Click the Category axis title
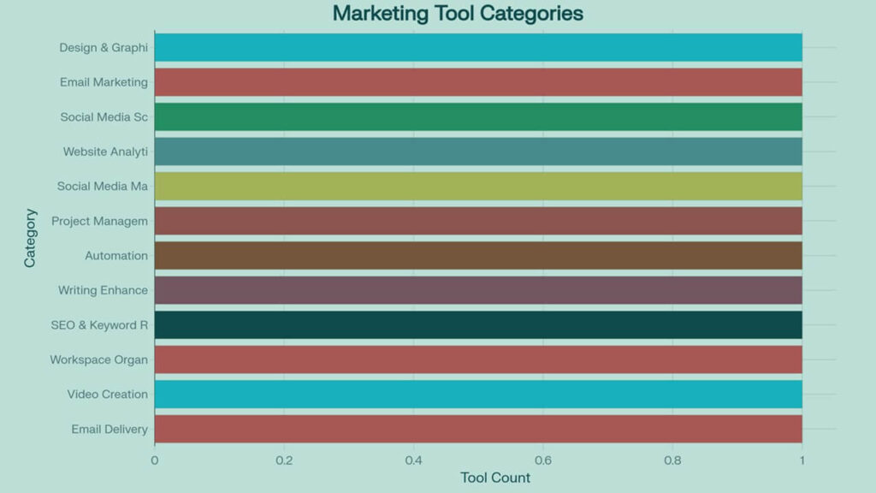Viewport: 876px width, 493px height. (30, 238)
